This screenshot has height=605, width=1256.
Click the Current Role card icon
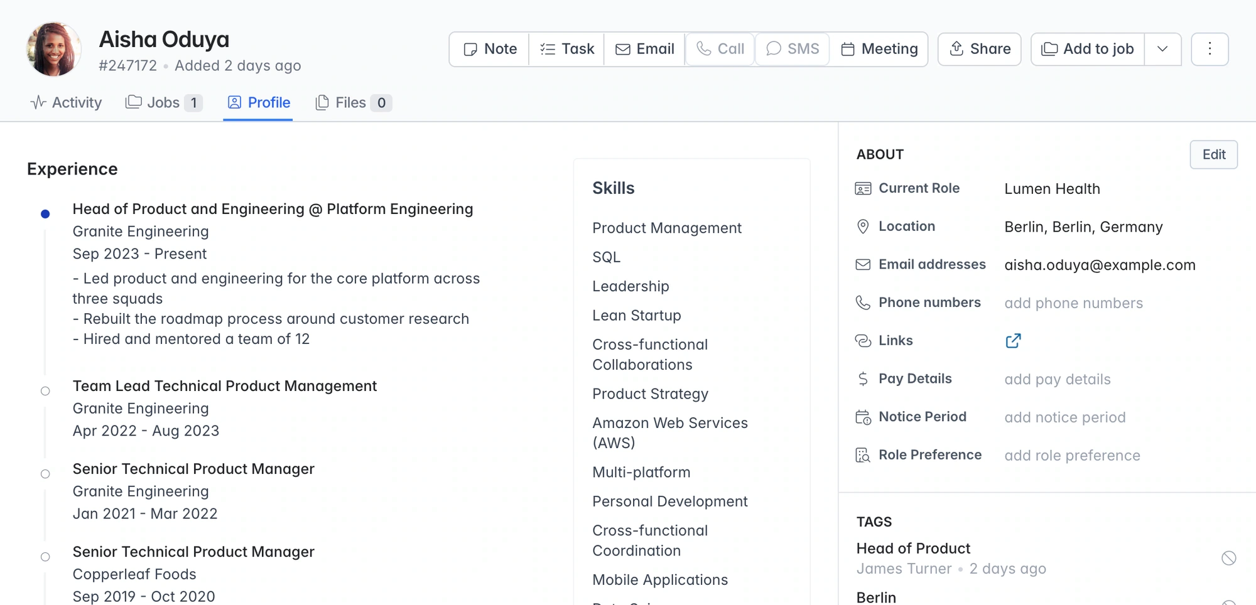[863, 188]
